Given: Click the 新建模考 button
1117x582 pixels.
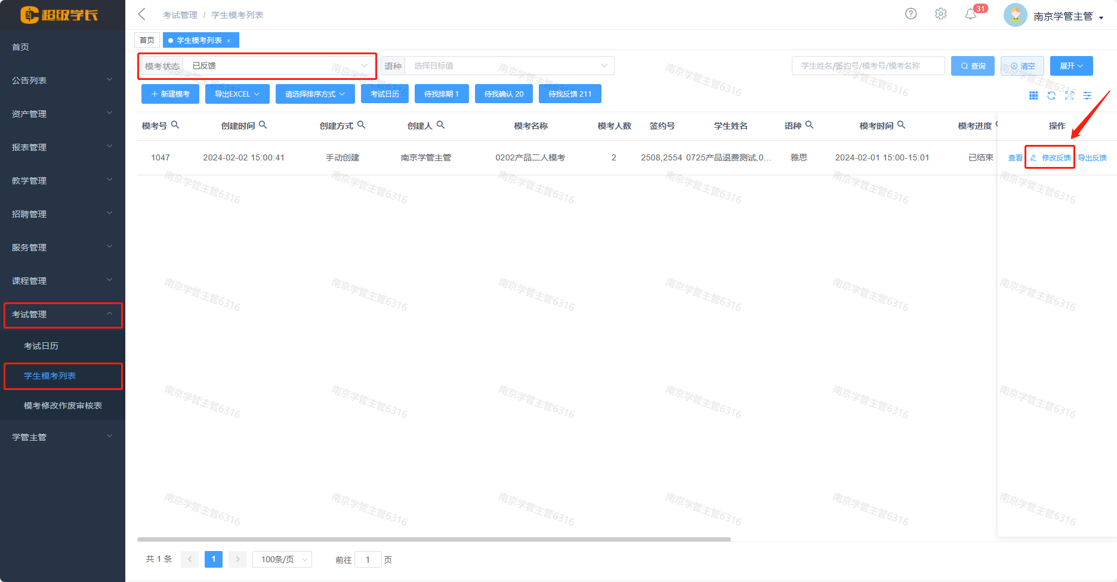Looking at the screenshot, I should point(171,94).
